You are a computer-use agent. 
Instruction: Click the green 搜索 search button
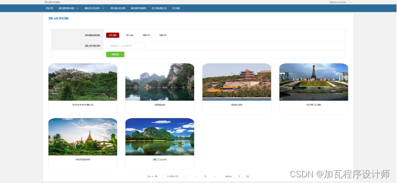[x=115, y=55]
